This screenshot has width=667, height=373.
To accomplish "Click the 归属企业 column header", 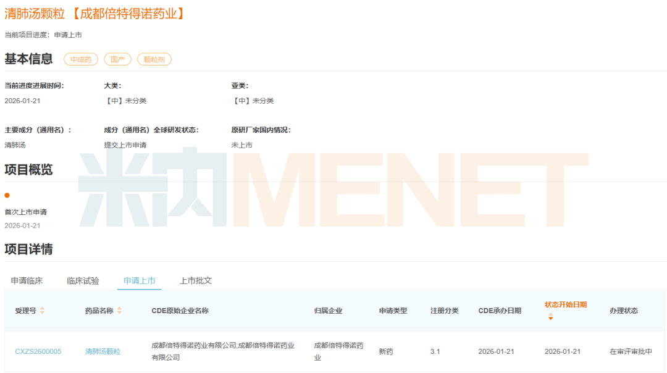I will tap(328, 311).
